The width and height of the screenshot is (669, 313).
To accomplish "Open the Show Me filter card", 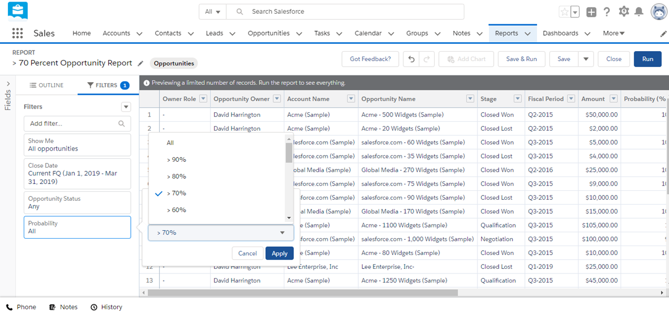I will 77,145.
